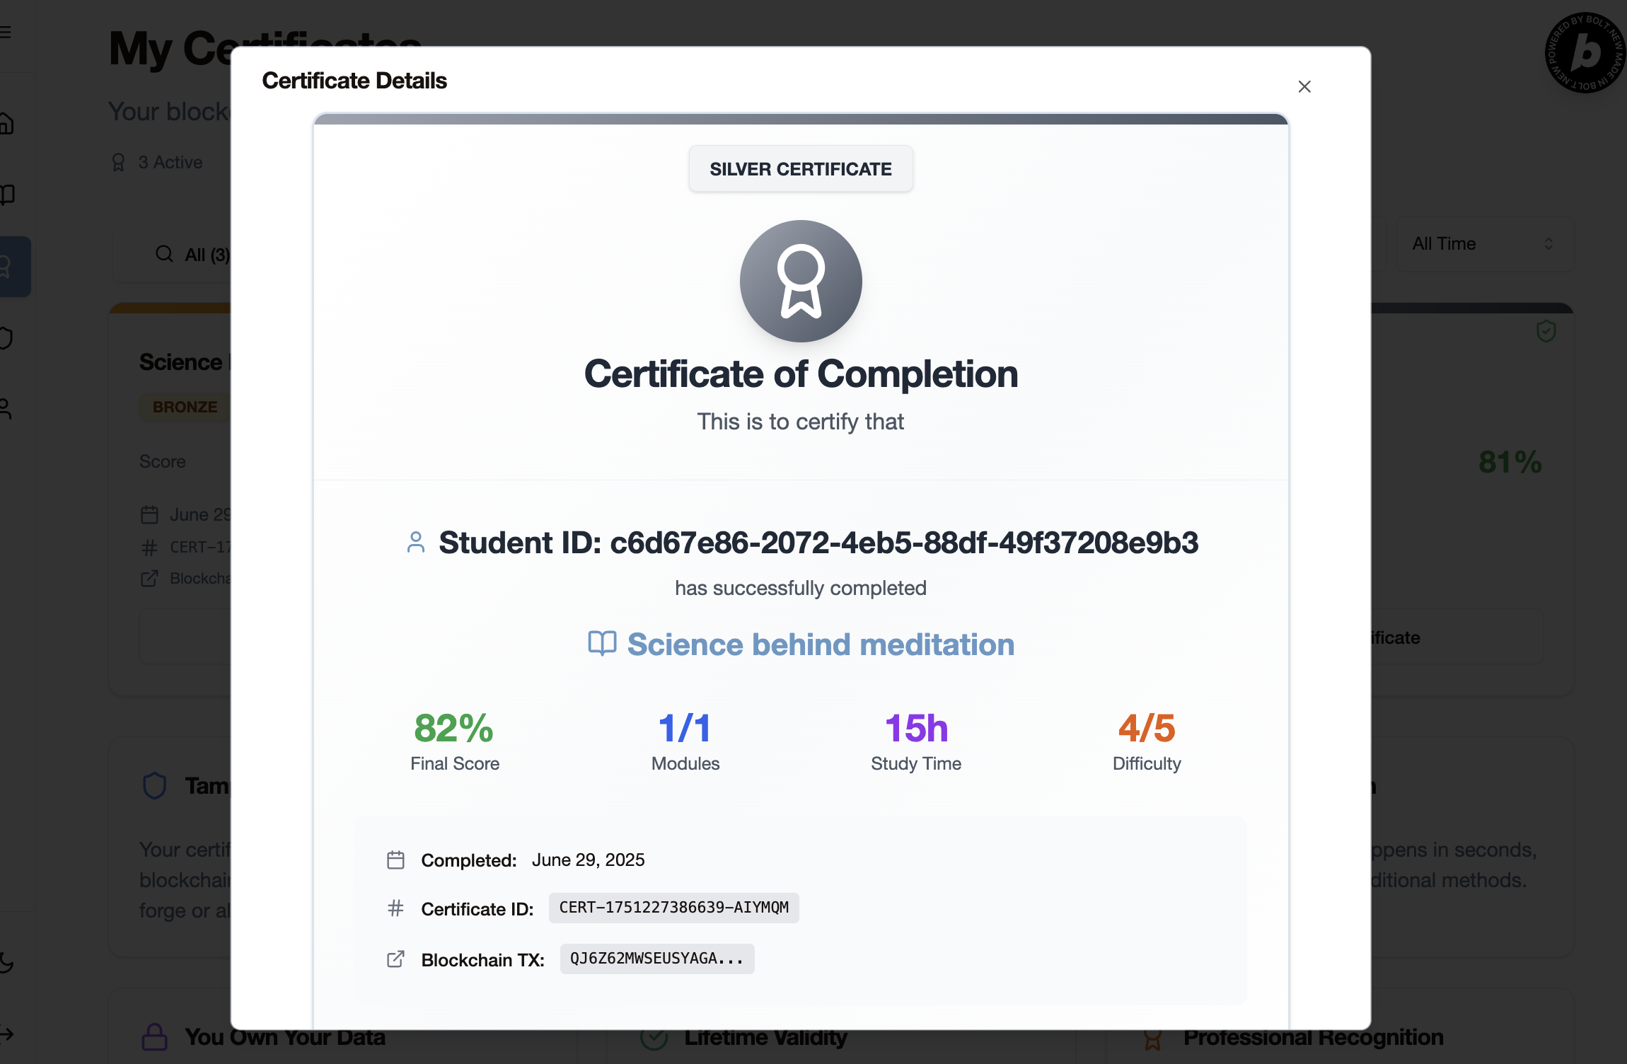The height and width of the screenshot is (1064, 1627).
Task: Click the logout arrow icon in sidebar
Action: pos(6,1034)
